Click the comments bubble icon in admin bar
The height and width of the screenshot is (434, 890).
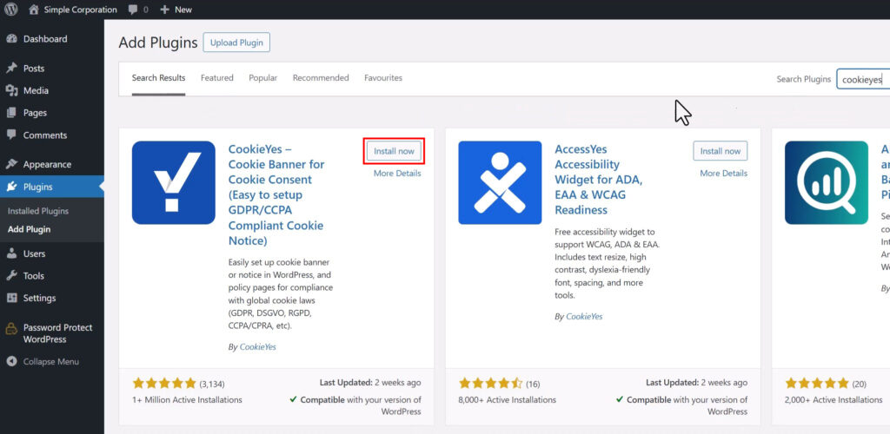coord(134,10)
